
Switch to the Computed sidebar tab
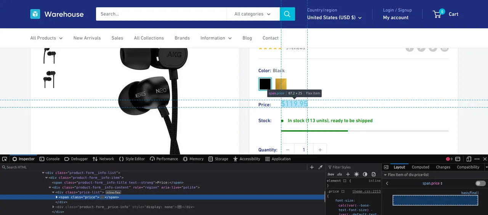pos(421,167)
